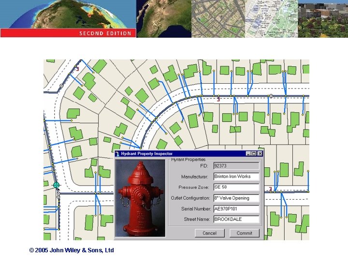Screen dimensions: 348x261
Task: Click the 3D city rendering banner image
Action: [323, 19]
